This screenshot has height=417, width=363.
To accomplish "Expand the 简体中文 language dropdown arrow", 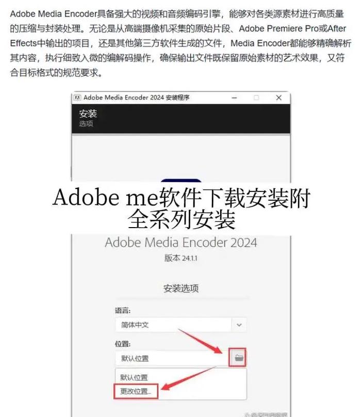I will [239, 325].
